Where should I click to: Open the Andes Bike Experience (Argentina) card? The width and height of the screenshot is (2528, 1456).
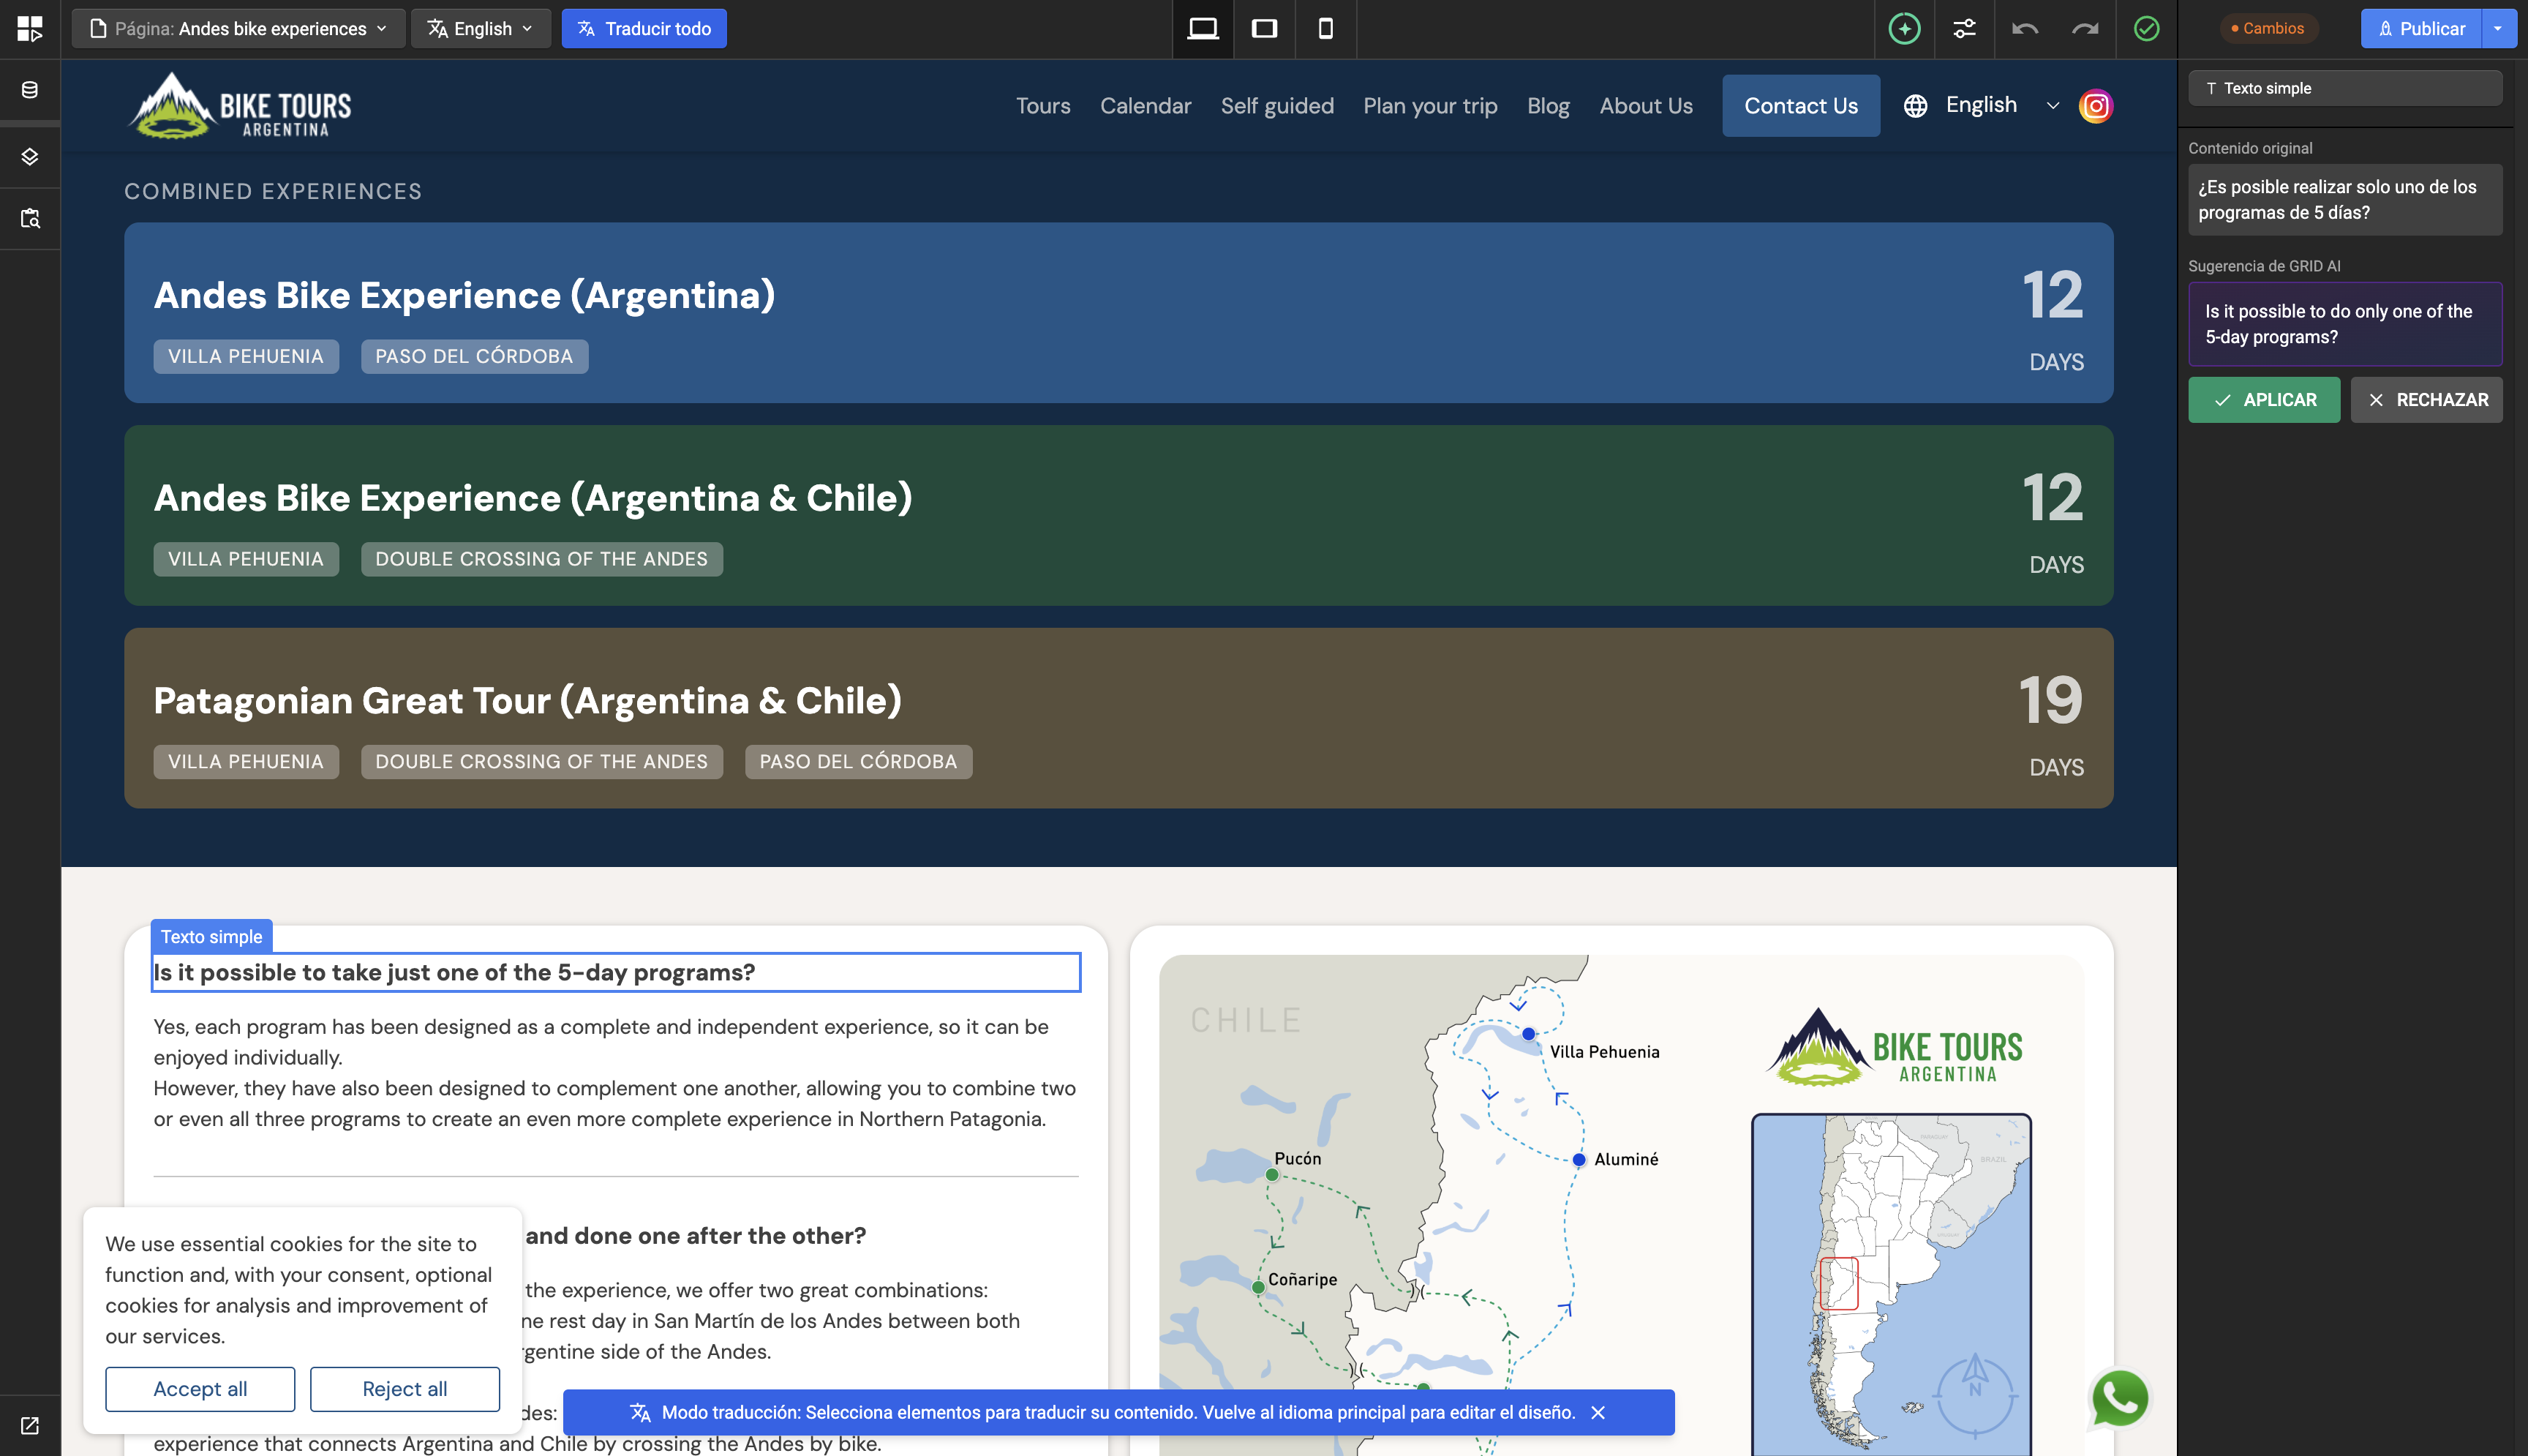[1118, 313]
